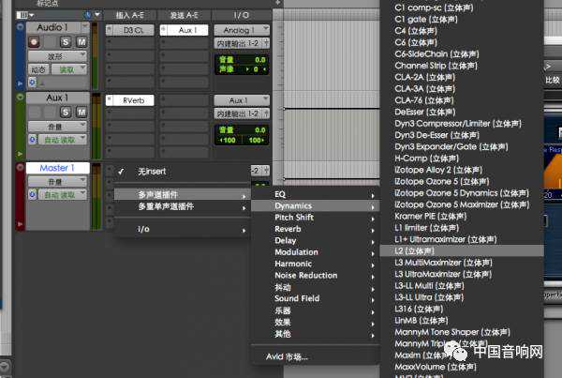Arm the Audio 1 record enable button
Screen dimensions: 562x378
(x=36, y=43)
